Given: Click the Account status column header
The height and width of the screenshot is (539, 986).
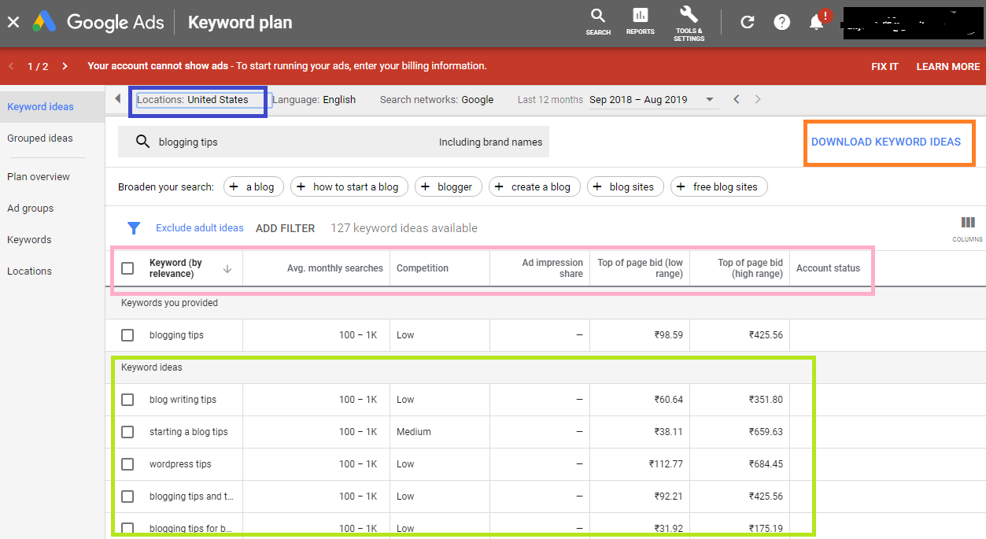Looking at the screenshot, I should coord(828,268).
